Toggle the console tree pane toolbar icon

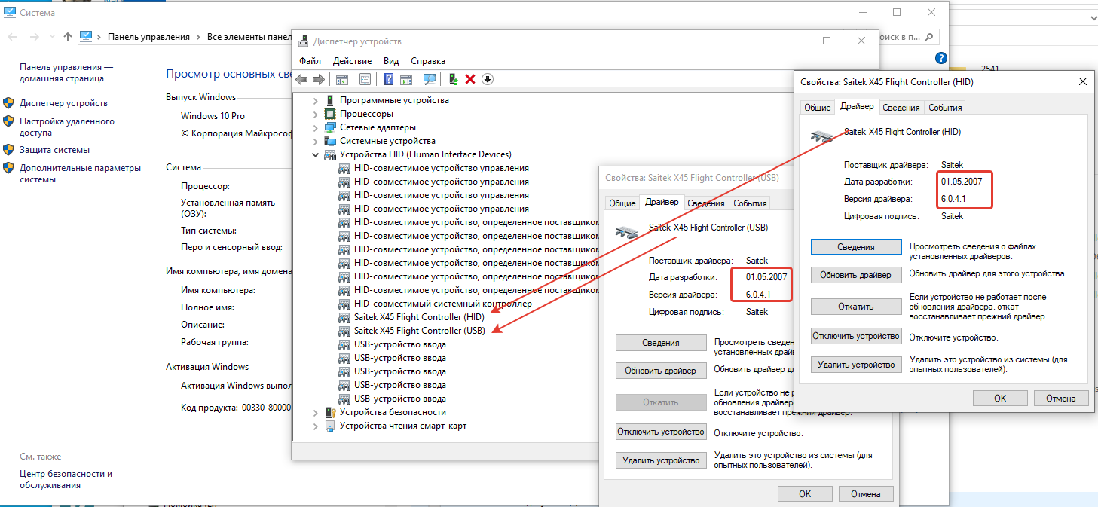tap(342, 79)
